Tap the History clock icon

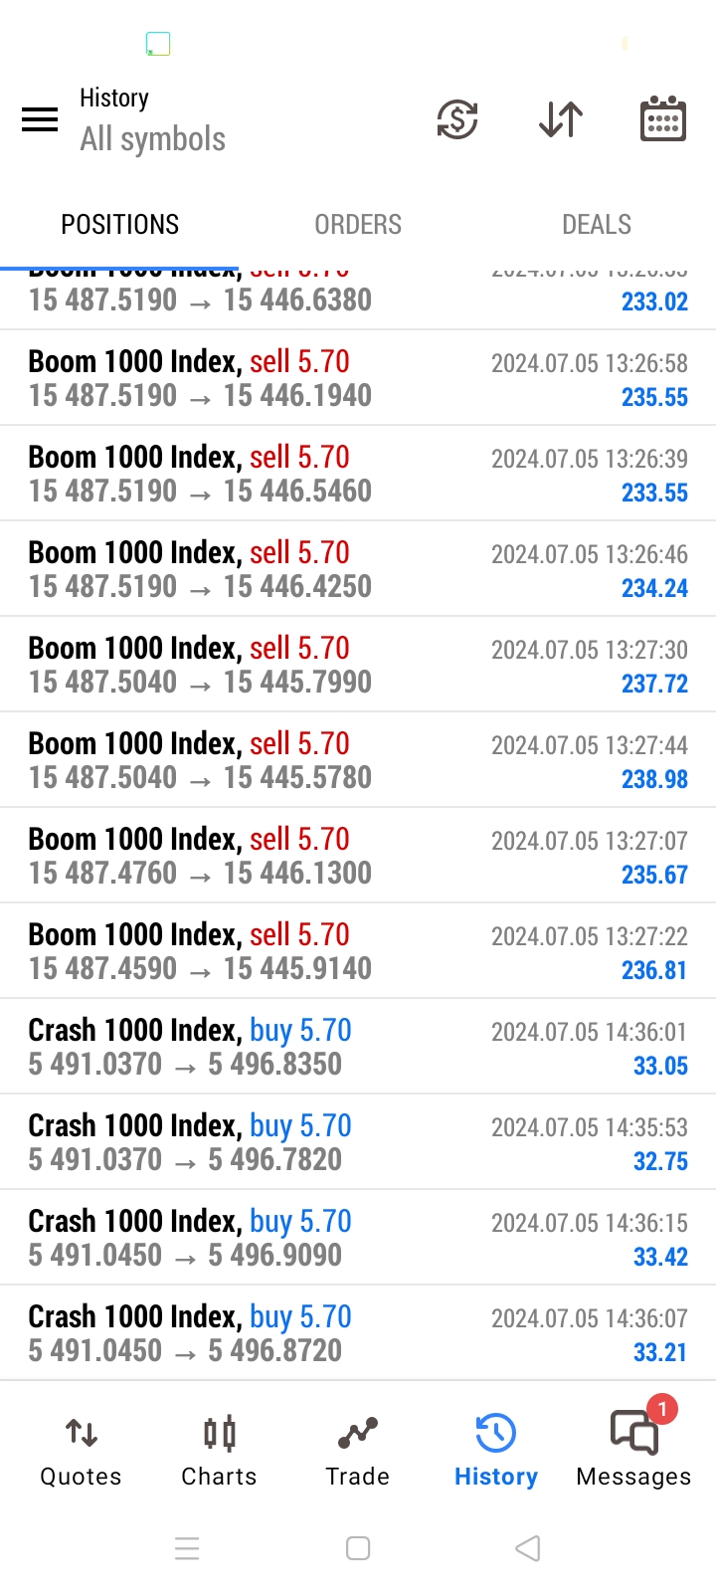tap(495, 1434)
